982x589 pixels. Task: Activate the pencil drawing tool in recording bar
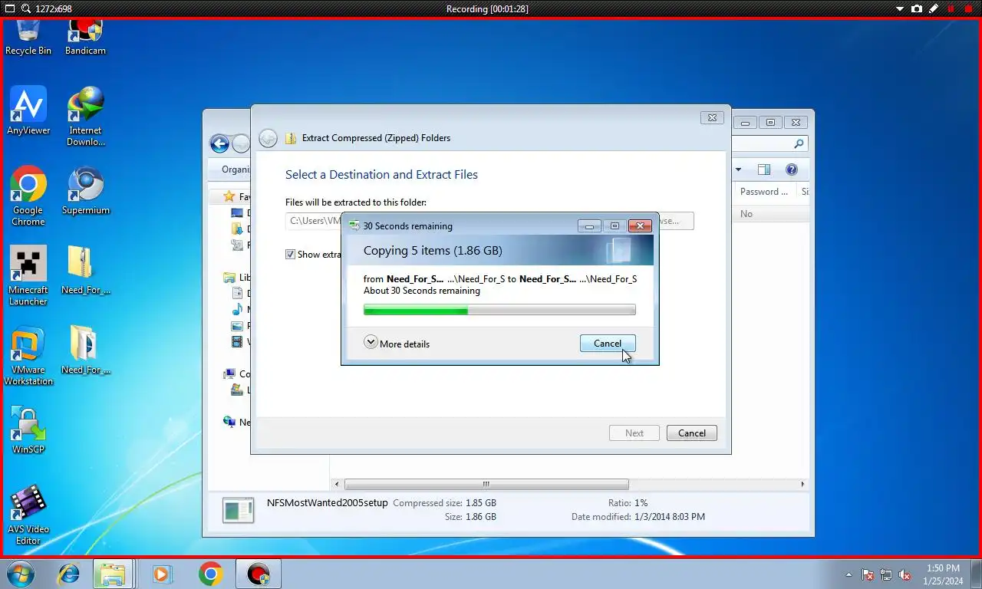[934, 8]
